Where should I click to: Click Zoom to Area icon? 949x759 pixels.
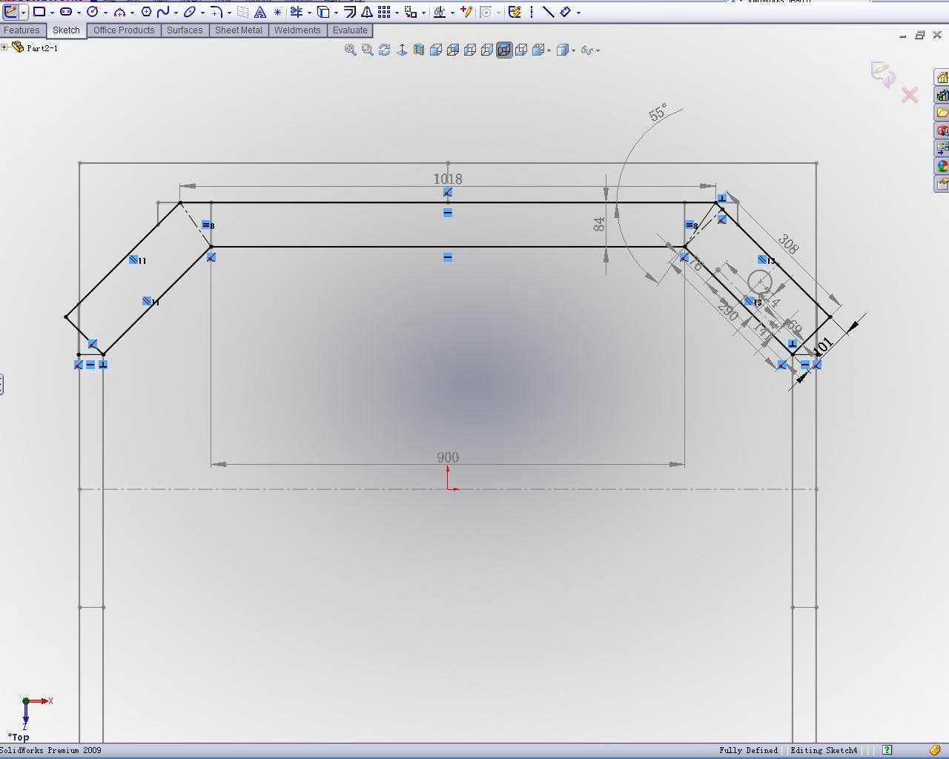(x=368, y=50)
